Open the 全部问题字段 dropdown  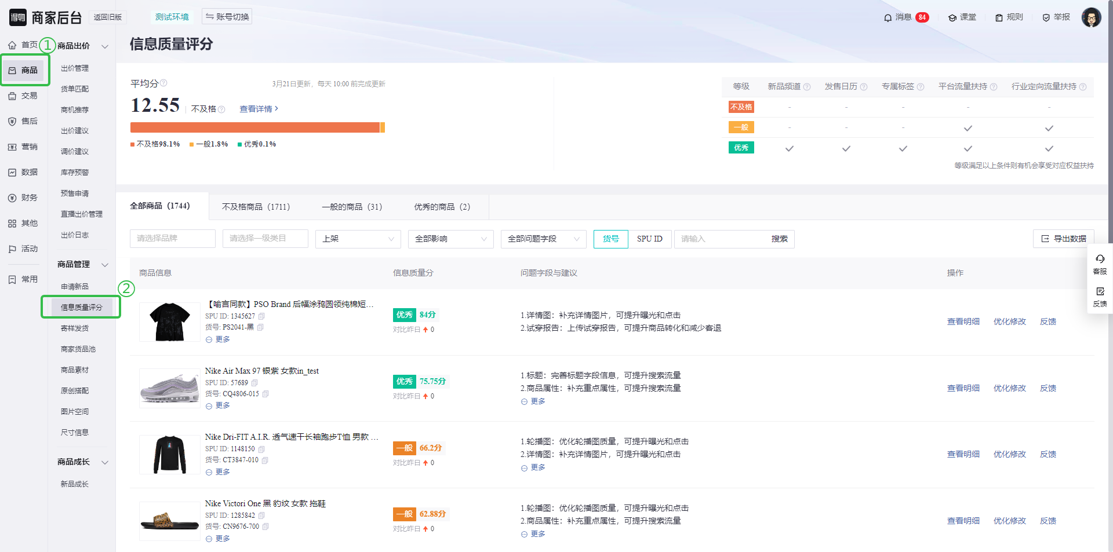pos(544,239)
